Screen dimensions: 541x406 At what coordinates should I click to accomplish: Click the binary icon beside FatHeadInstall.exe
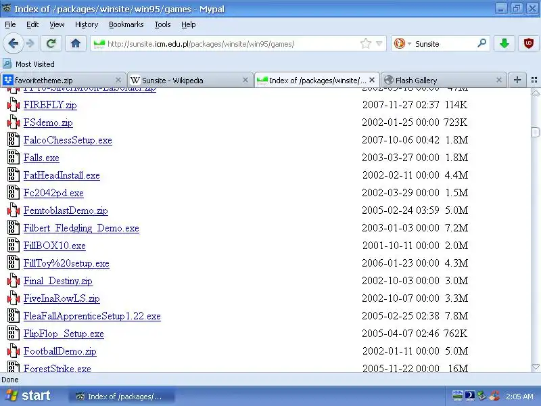[13, 175]
